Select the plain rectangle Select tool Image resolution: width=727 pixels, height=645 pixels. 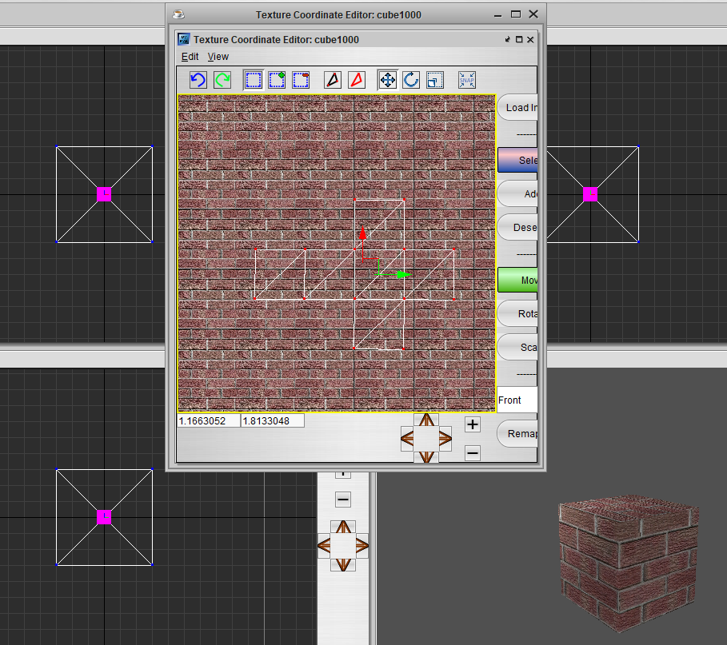tap(254, 80)
